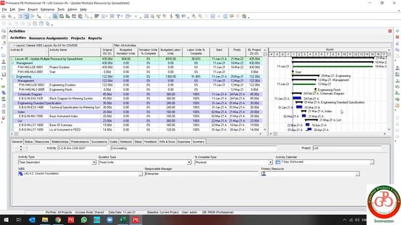This screenshot has width=401, height=225.
Task: Open the Tools menu
Action: tap(61, 9)
